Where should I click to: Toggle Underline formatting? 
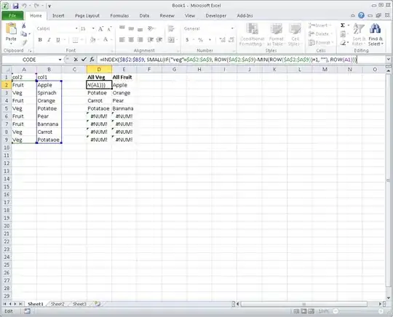pos(58,40)
